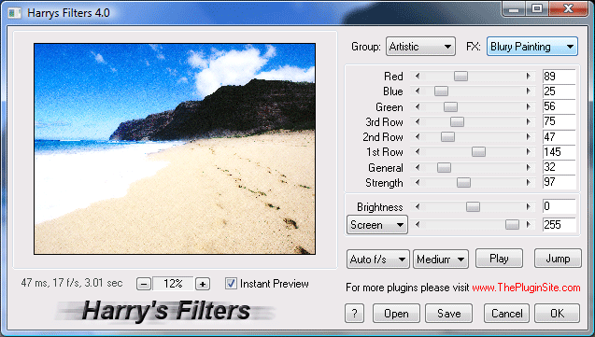
Task: Click the Strength slider left arrow
Action: 418,183
